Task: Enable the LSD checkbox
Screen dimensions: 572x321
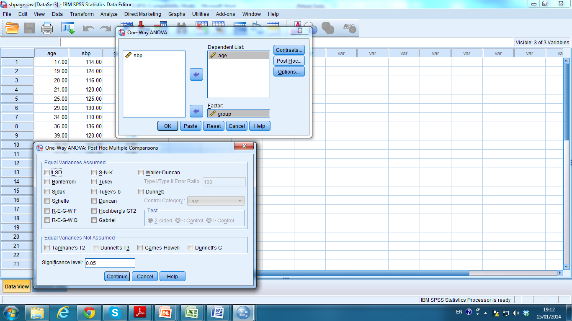Action: coord(47,172)
